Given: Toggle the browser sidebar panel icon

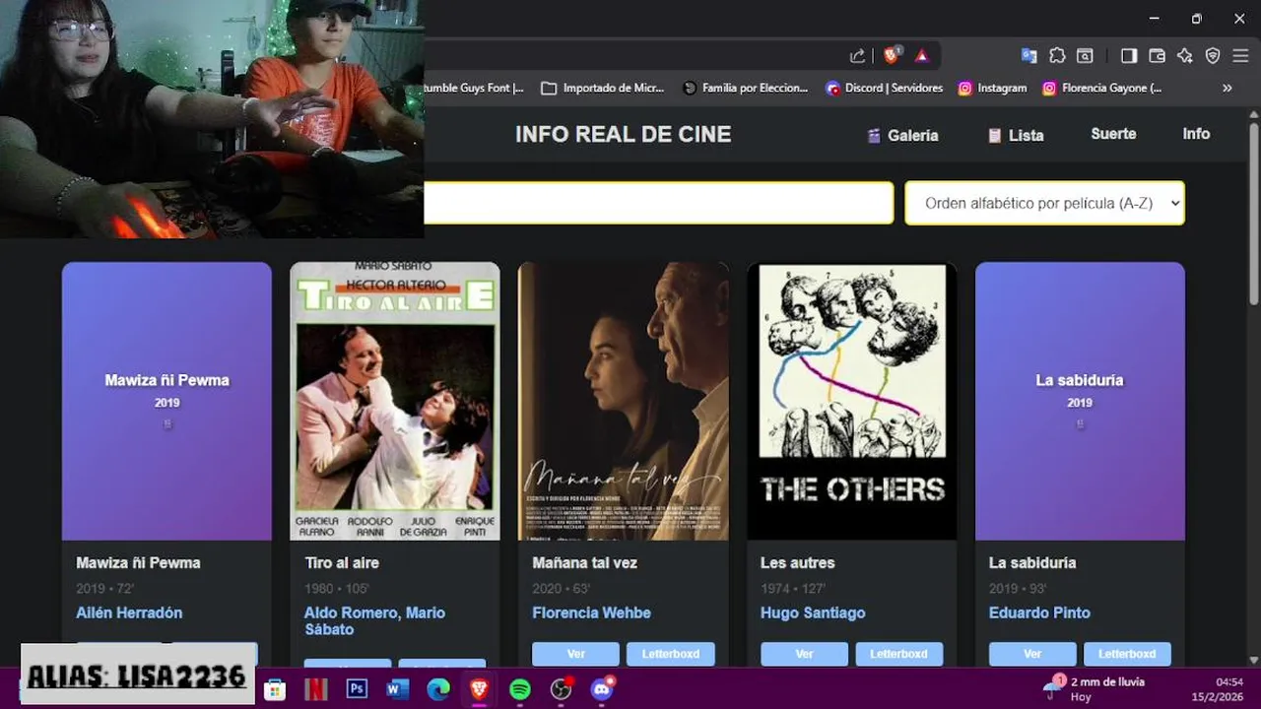Looking at the screenshot, I should click(x=1129, y=56).
